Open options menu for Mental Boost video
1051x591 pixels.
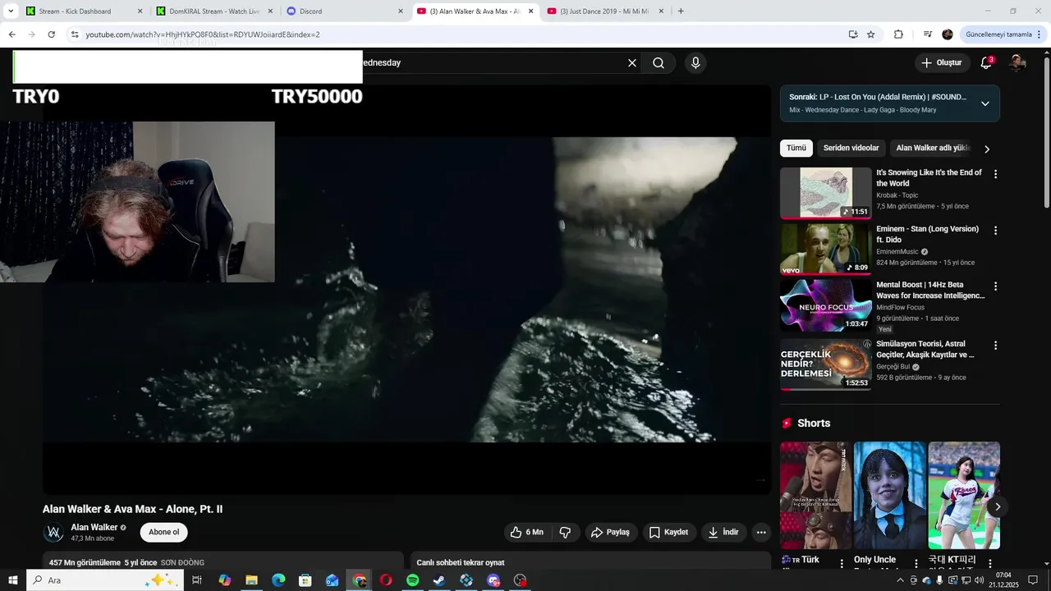995,286
